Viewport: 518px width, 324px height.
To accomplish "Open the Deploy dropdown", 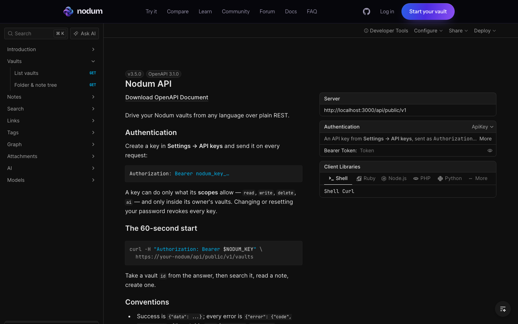I will tap(485, 31).
